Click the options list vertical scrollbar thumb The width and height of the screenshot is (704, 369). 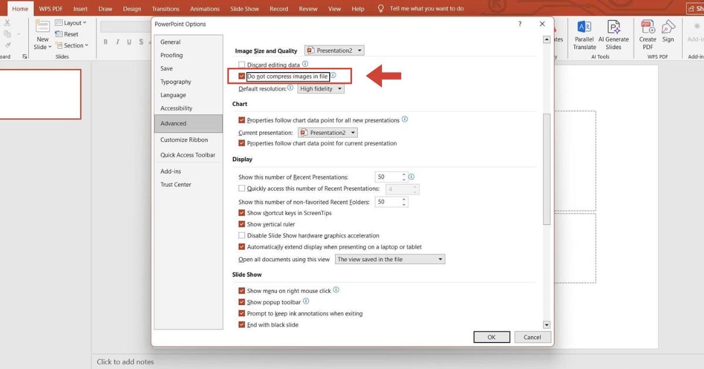(x=547, y=169)
